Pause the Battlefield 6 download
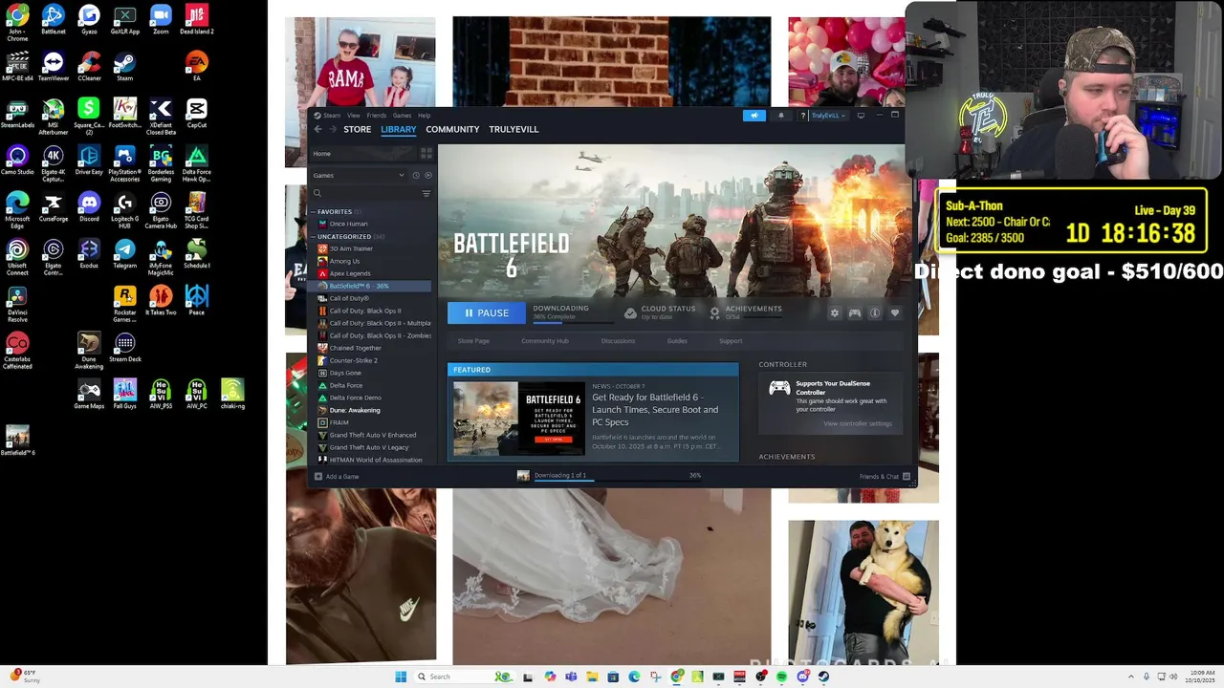 [x=487, y=312]
